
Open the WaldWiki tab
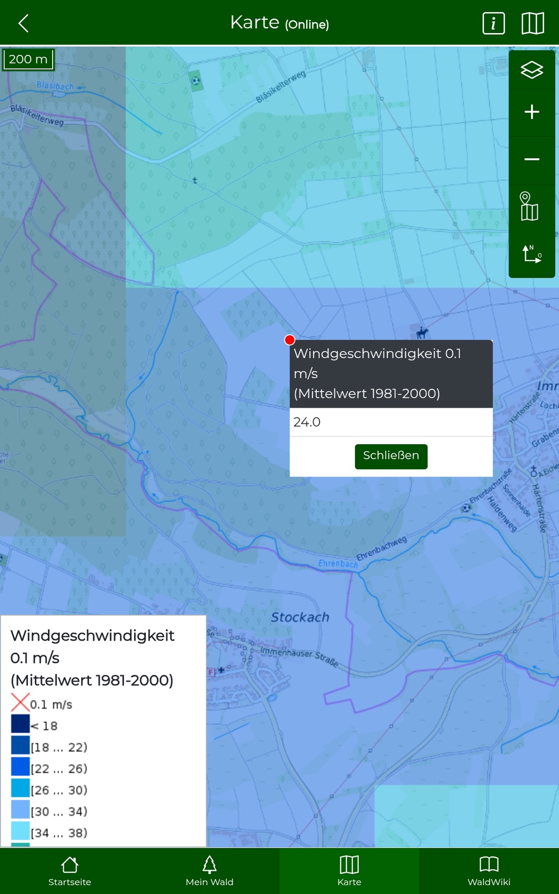click(489, 871)
